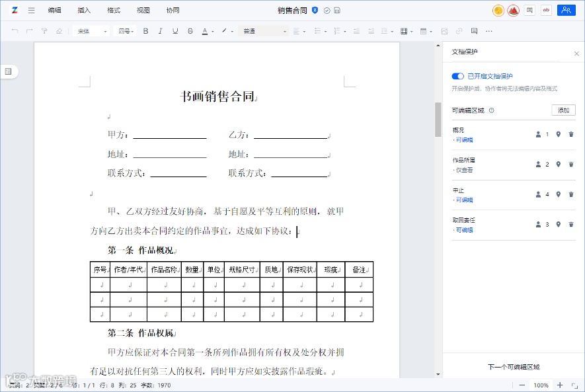Click the redo arrow icon

[x=30, y=31]
